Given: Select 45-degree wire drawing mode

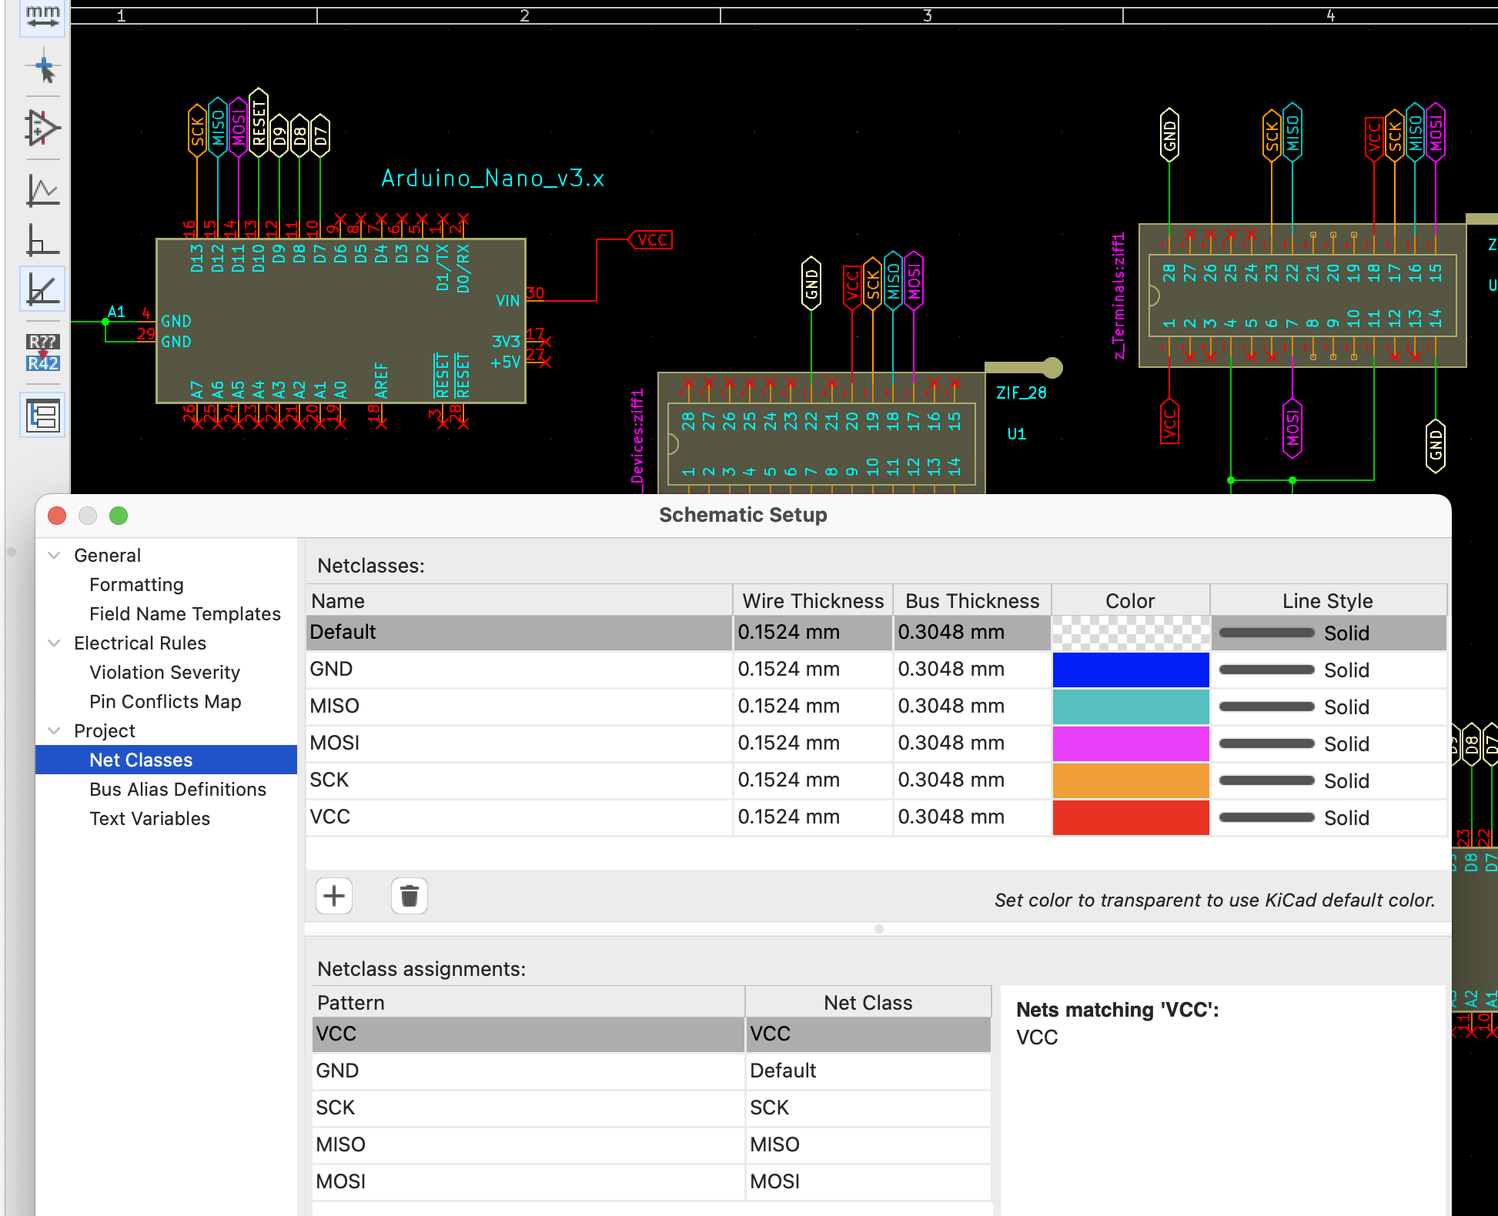Looking at the screenshot, I should (42, 290).
